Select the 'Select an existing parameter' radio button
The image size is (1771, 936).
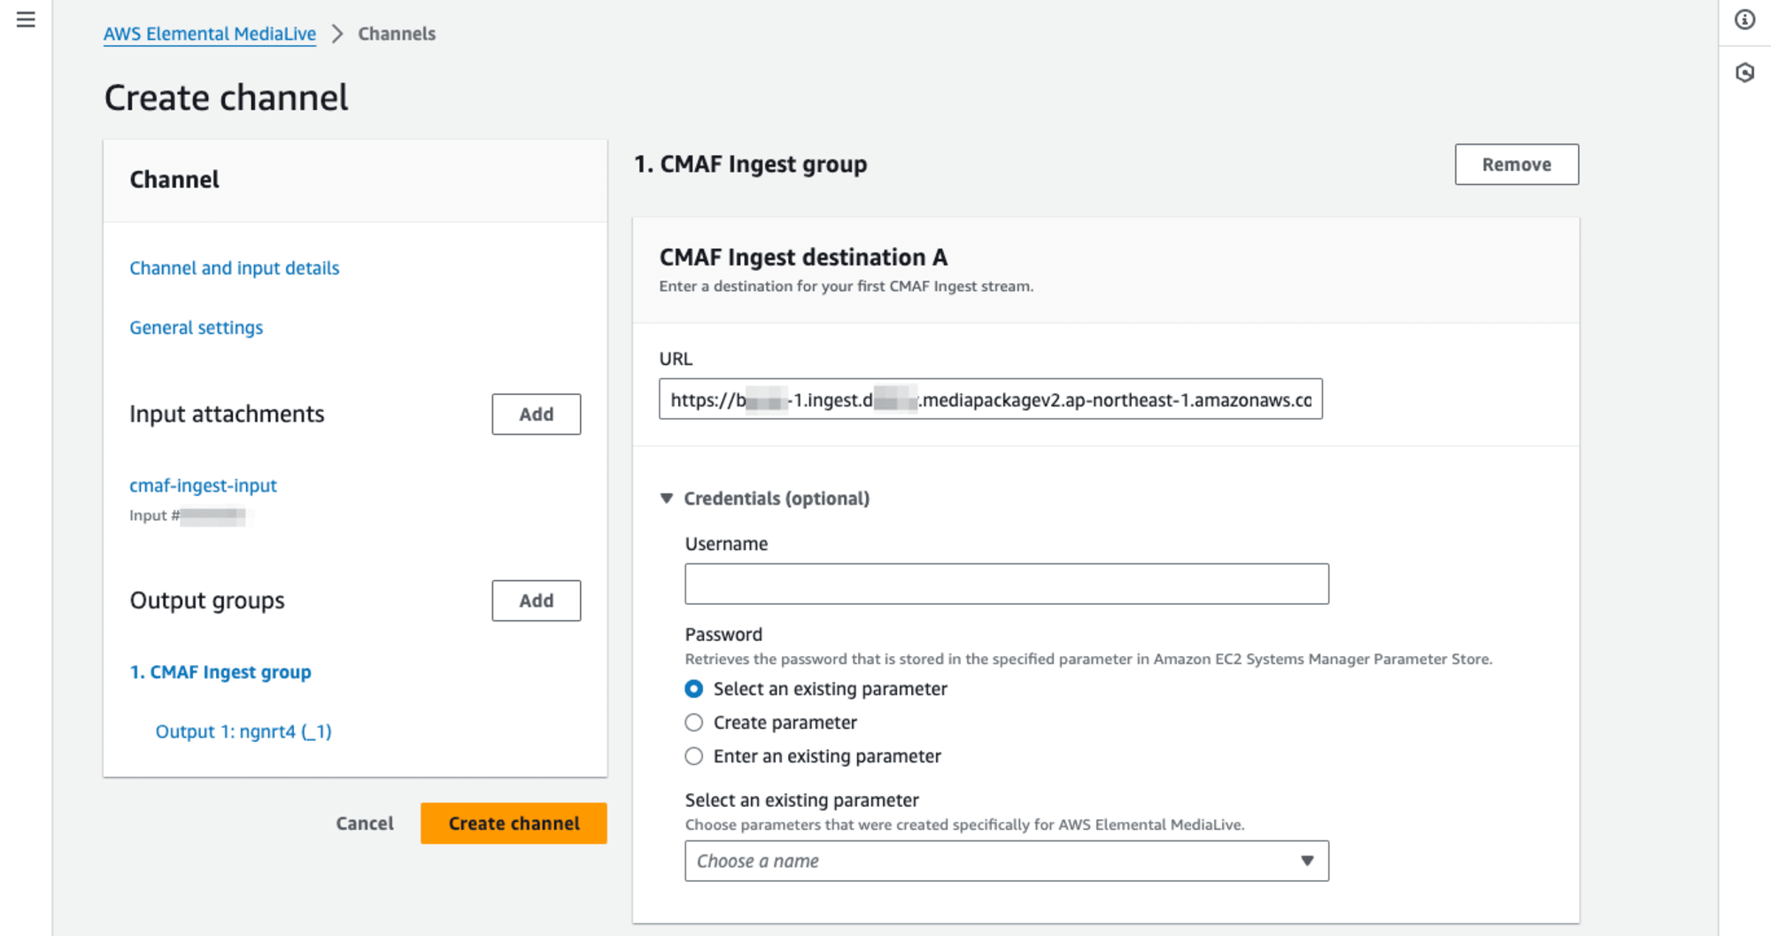click(x=694, y=689)
